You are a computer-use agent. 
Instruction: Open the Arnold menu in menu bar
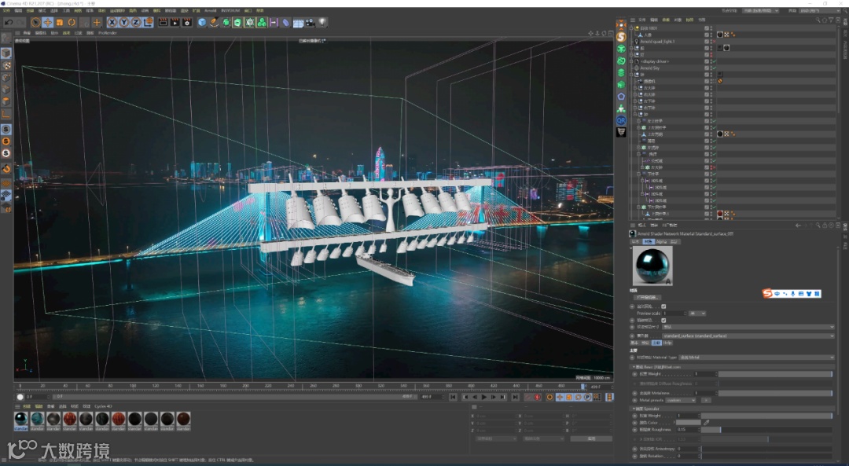point(210,11)
